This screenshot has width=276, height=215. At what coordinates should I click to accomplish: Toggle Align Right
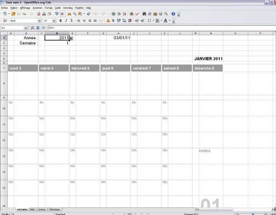pos(89,20)
